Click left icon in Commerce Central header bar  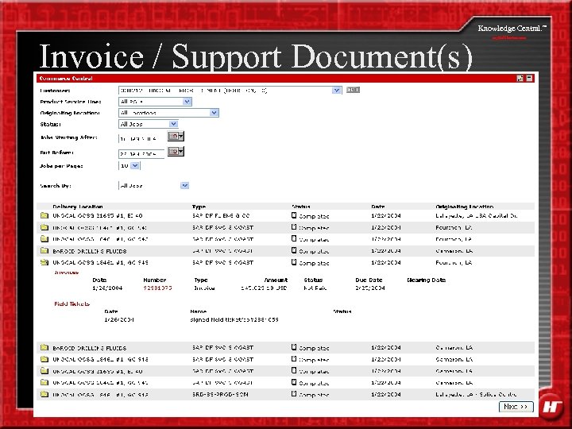(520, 78)
